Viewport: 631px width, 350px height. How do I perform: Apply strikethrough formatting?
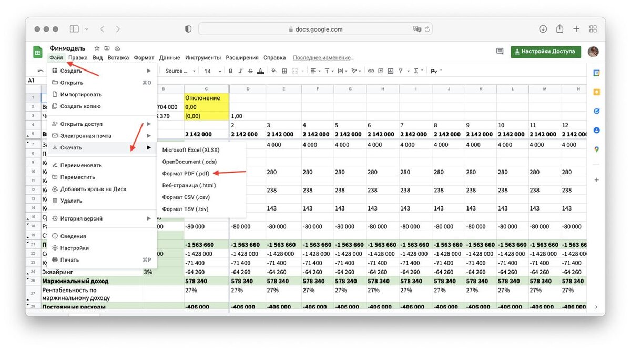250,71
